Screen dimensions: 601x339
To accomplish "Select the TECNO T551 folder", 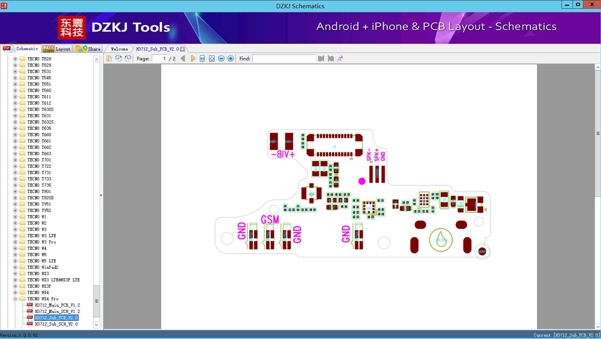I will pyautogui.click(x=39, y=84).
